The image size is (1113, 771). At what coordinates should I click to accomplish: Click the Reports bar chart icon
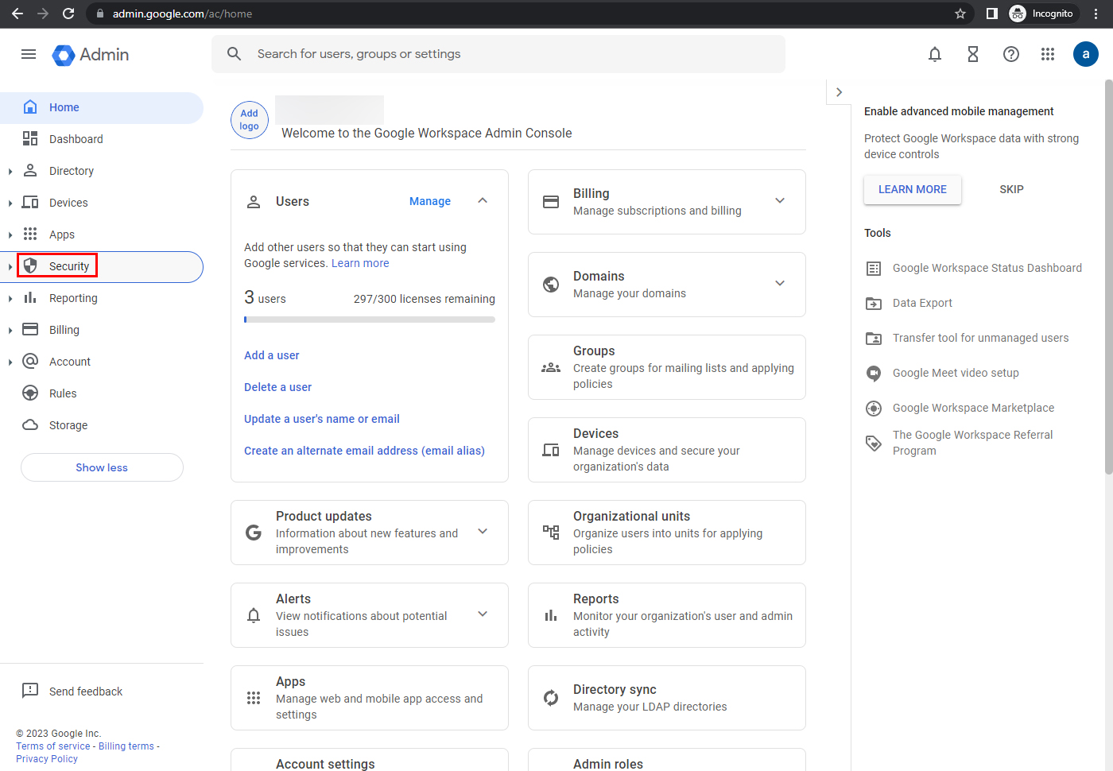[551, 615]
